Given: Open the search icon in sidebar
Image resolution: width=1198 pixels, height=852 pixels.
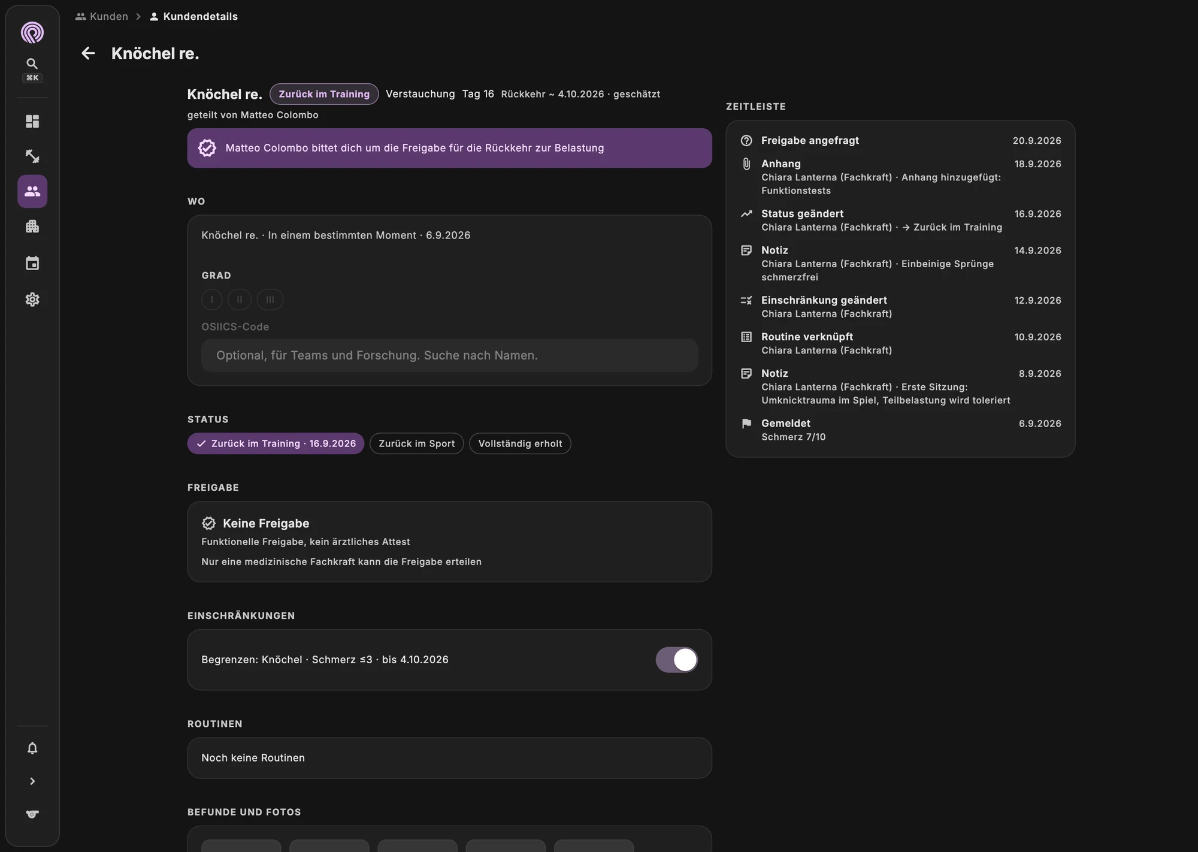Looking at the screenshot, I should coord(32,64).
